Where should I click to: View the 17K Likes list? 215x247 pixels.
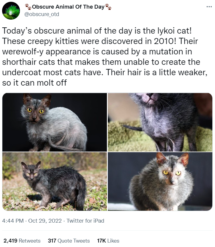pyautogui.click(x=108, y=241)
